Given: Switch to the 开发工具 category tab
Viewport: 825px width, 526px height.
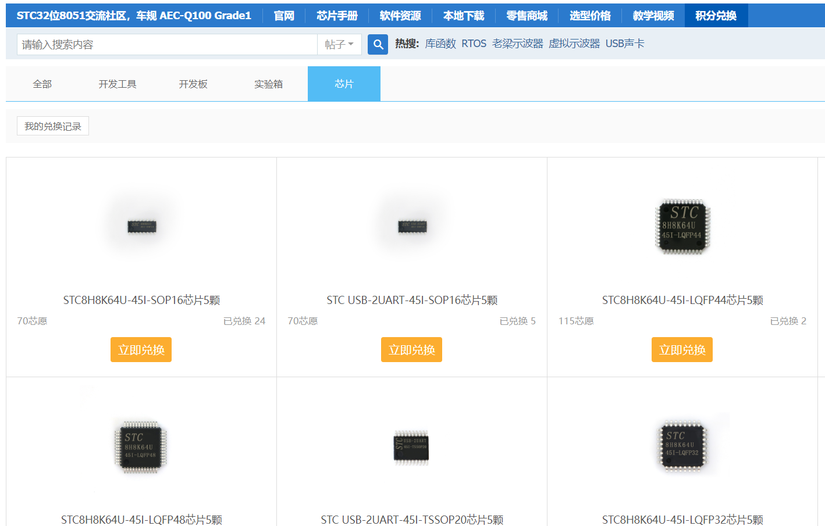Looking at the screenshot, I should [x=118, y=84].
